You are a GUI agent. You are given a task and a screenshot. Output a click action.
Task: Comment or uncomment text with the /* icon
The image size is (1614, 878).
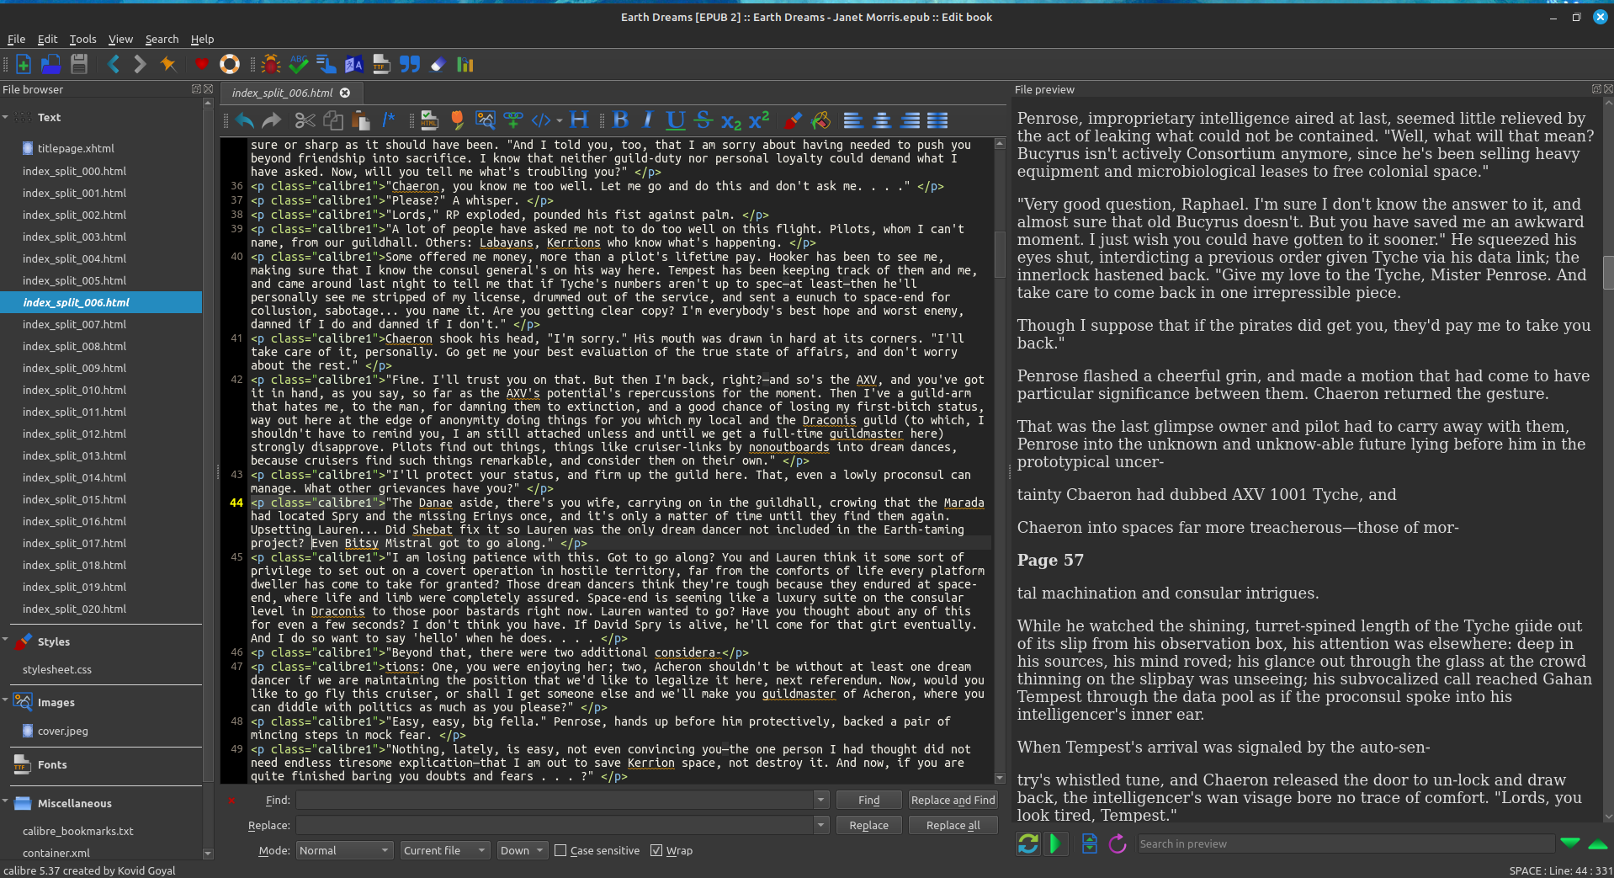point(388,120)
